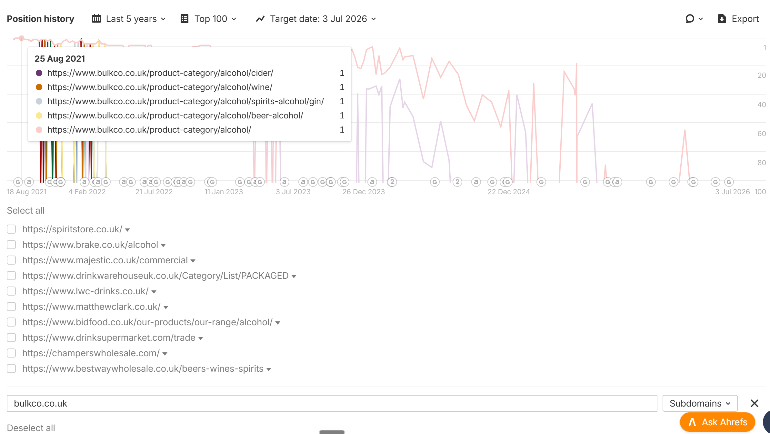Click the cider category URL in the tooltip

[x=160, y=73]
